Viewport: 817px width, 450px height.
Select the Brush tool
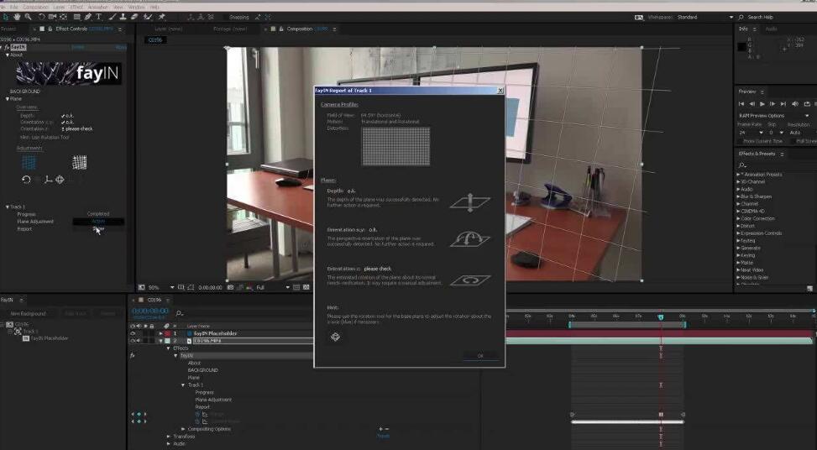coord(112,17)
